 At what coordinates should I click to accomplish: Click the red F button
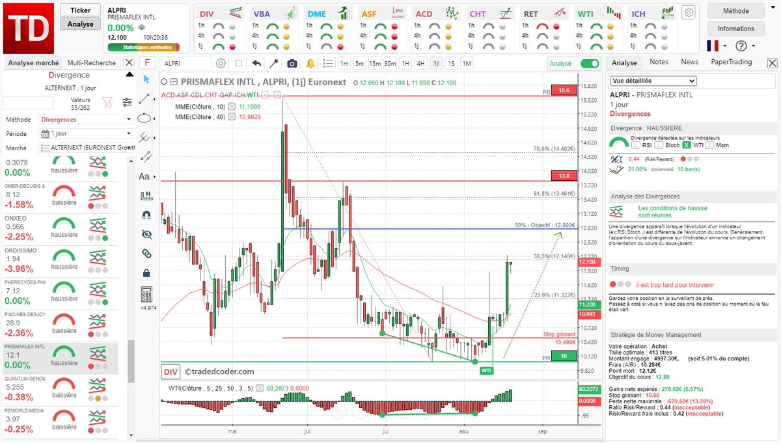pyautogui.click(x=148, y=62)
